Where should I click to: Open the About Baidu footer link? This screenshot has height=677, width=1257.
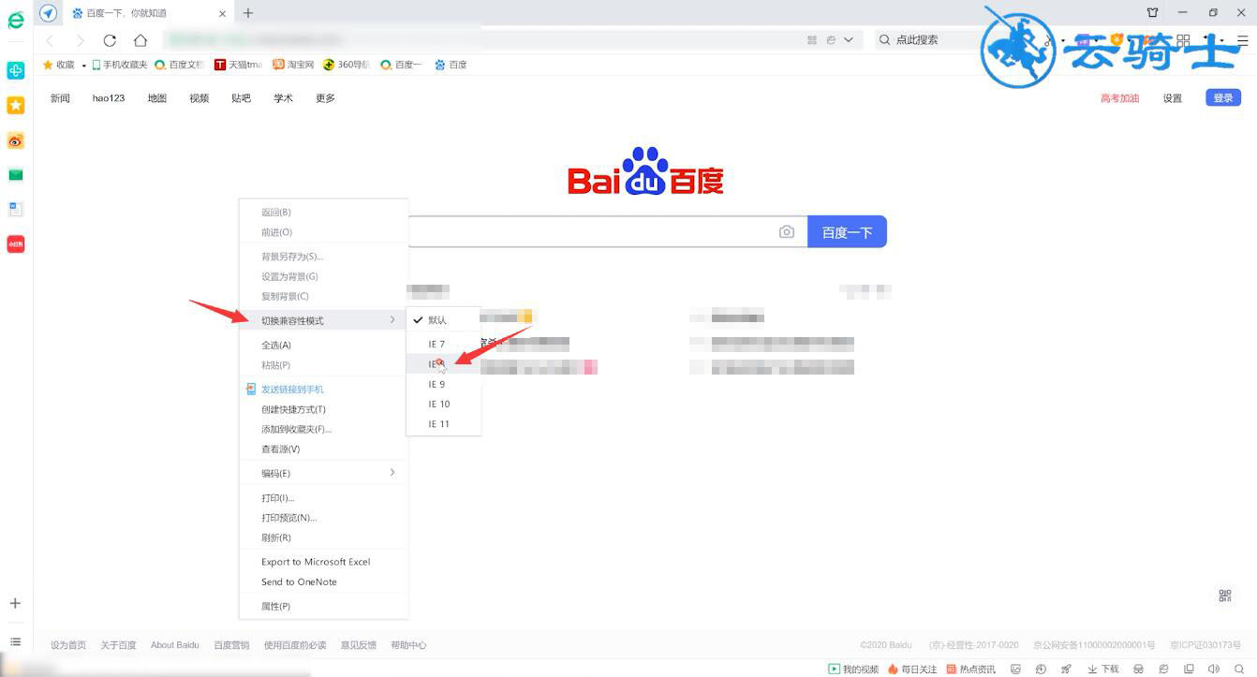click(x=175, y=645)
